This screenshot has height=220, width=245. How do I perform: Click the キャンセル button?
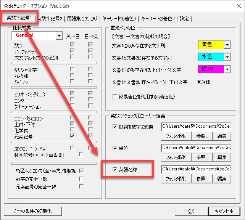(x=224, y=211)
